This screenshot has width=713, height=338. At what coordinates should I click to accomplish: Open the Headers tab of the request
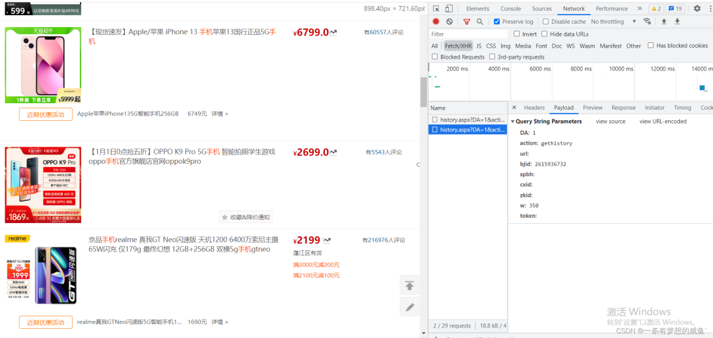(x=534, y=108)
